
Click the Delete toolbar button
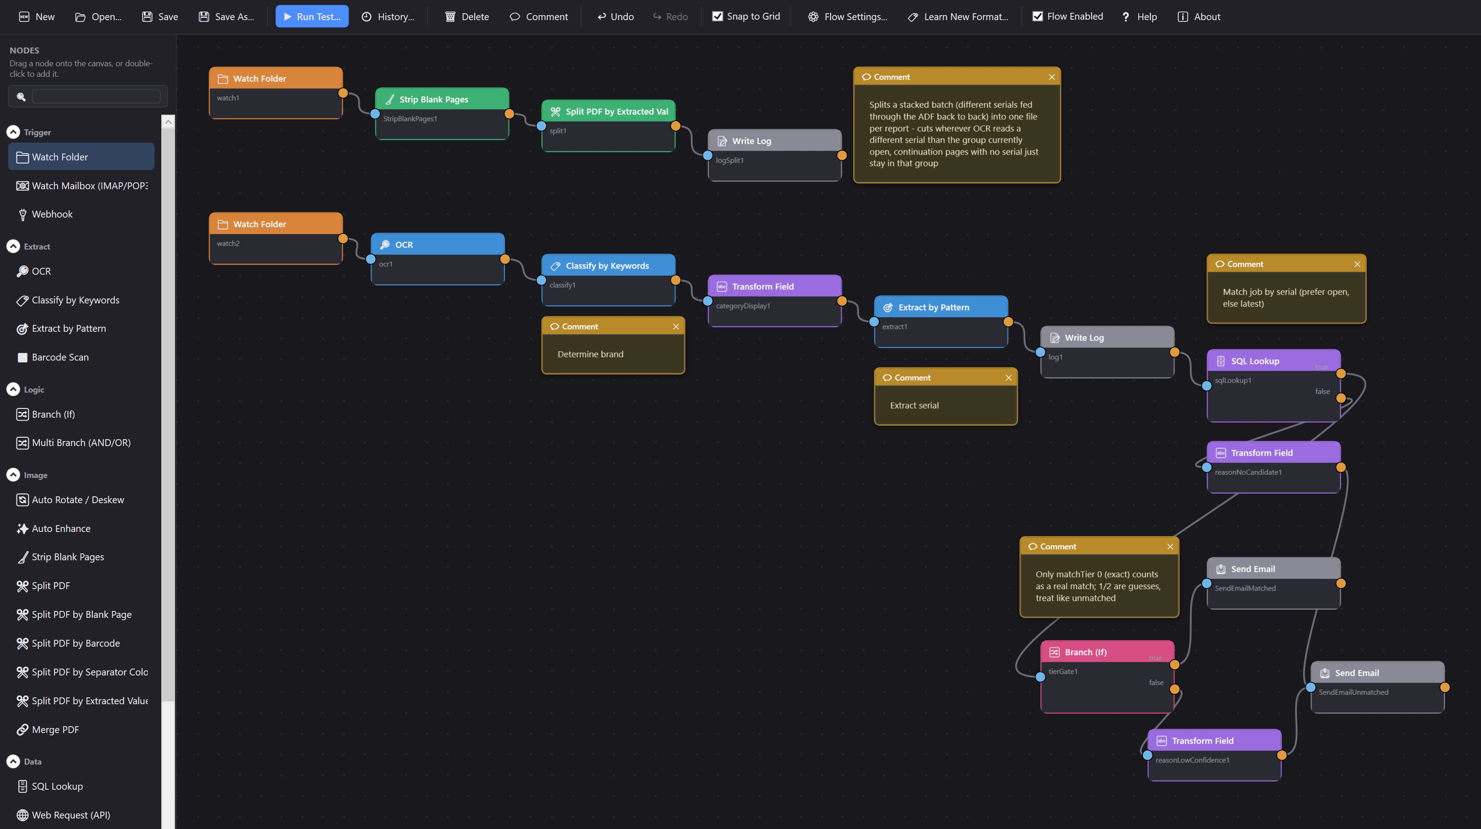tap(467, 16)
